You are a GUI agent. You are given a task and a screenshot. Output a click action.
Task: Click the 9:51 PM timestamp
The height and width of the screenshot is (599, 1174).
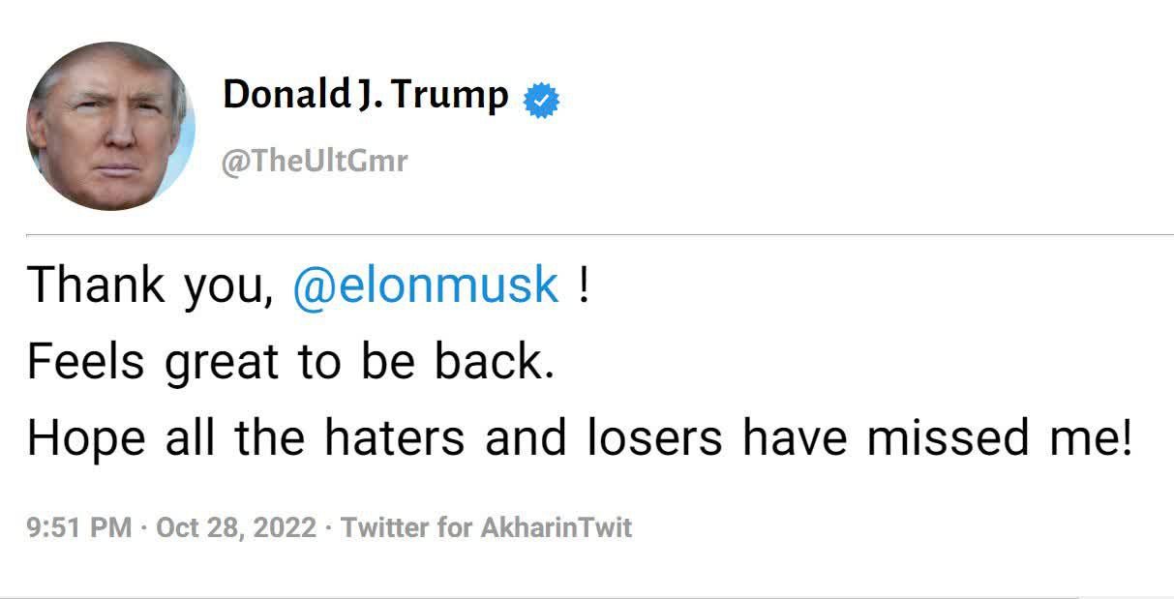tap(79, 527)
